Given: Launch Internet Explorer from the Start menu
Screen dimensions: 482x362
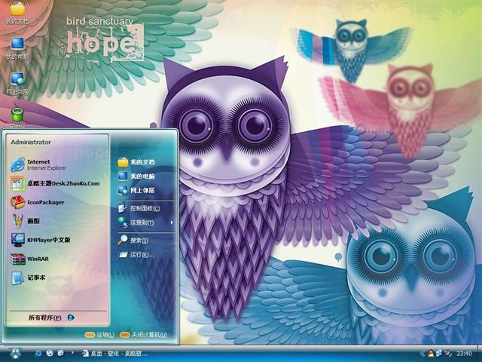Looking at the screenshot, I should 38,164.
